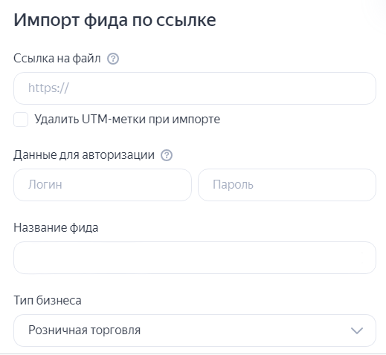Focus the Пароль input field
This screenshot has width=386, height=355.
tap(287, 185)
